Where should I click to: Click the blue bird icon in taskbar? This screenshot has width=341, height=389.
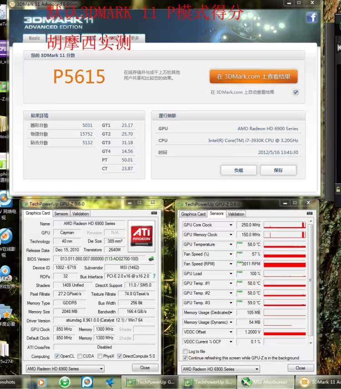tap(109, 382)
